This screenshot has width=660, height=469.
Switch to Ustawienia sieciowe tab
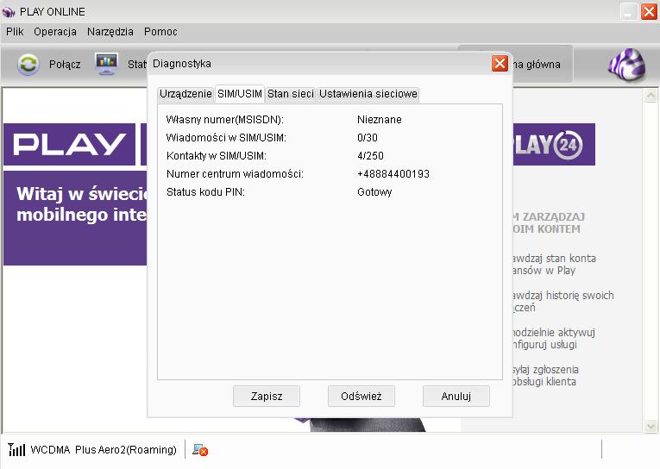coord(368,94)
